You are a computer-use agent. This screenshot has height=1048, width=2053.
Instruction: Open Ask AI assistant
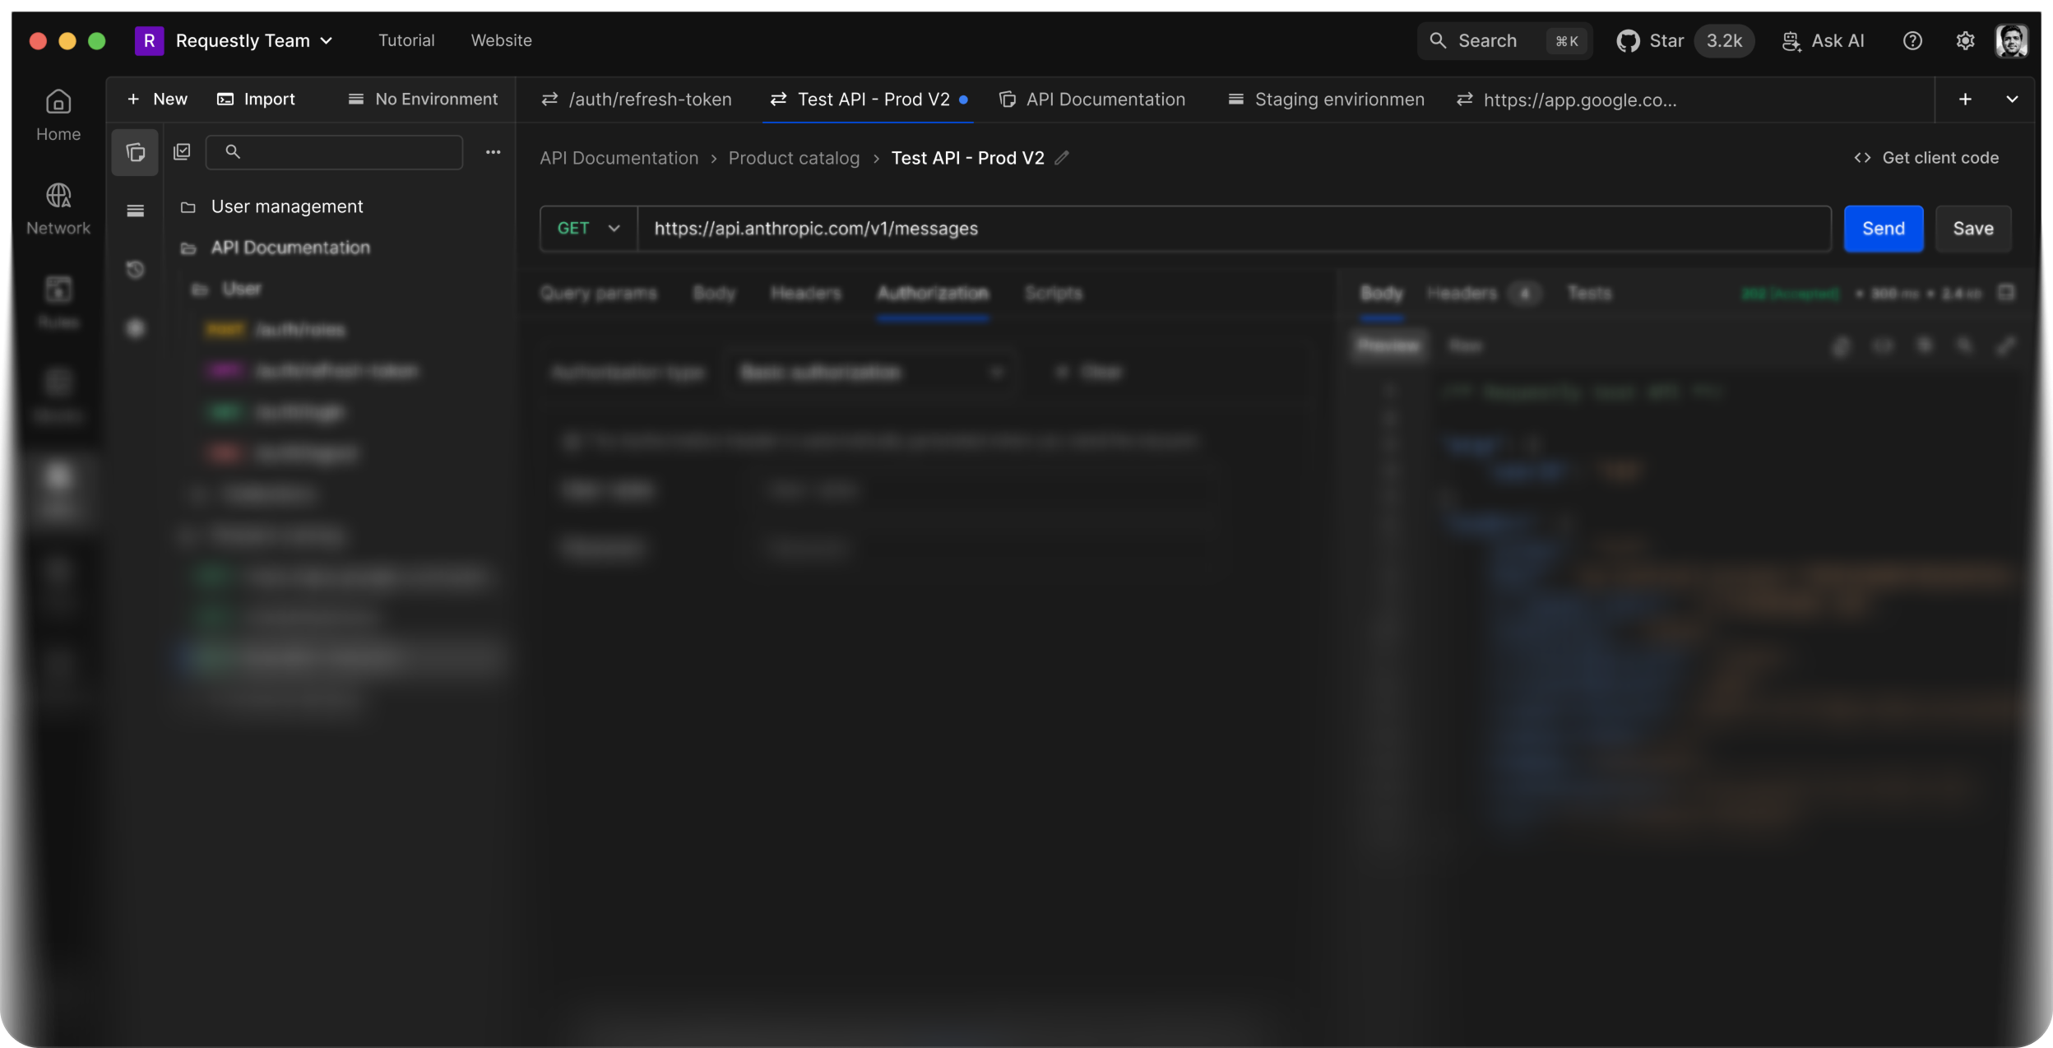coord(1824,40)
